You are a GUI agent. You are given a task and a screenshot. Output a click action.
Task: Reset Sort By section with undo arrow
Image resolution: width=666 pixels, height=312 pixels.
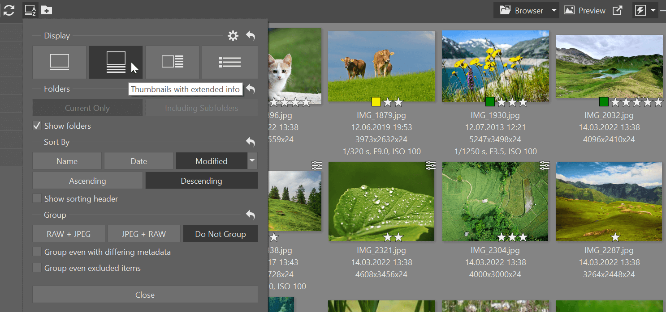(x=251, y=143)
